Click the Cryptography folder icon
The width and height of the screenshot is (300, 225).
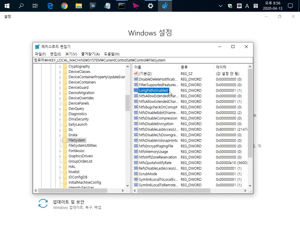click(x=65, y=67)
